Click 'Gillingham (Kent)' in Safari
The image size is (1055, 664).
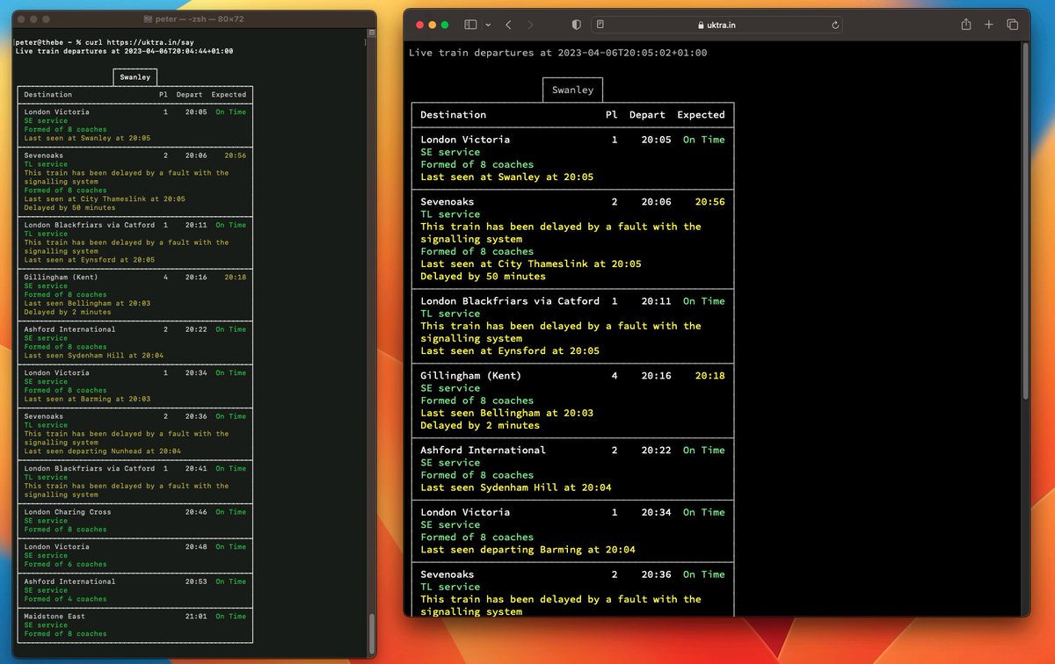[x=470, y=376]
